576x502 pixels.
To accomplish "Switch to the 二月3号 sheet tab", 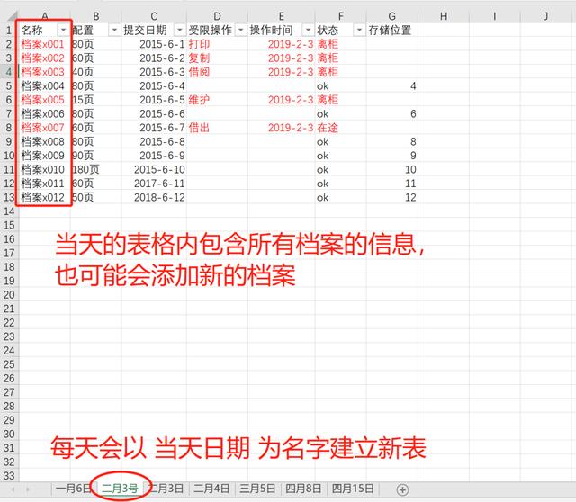I will (120, 489).
